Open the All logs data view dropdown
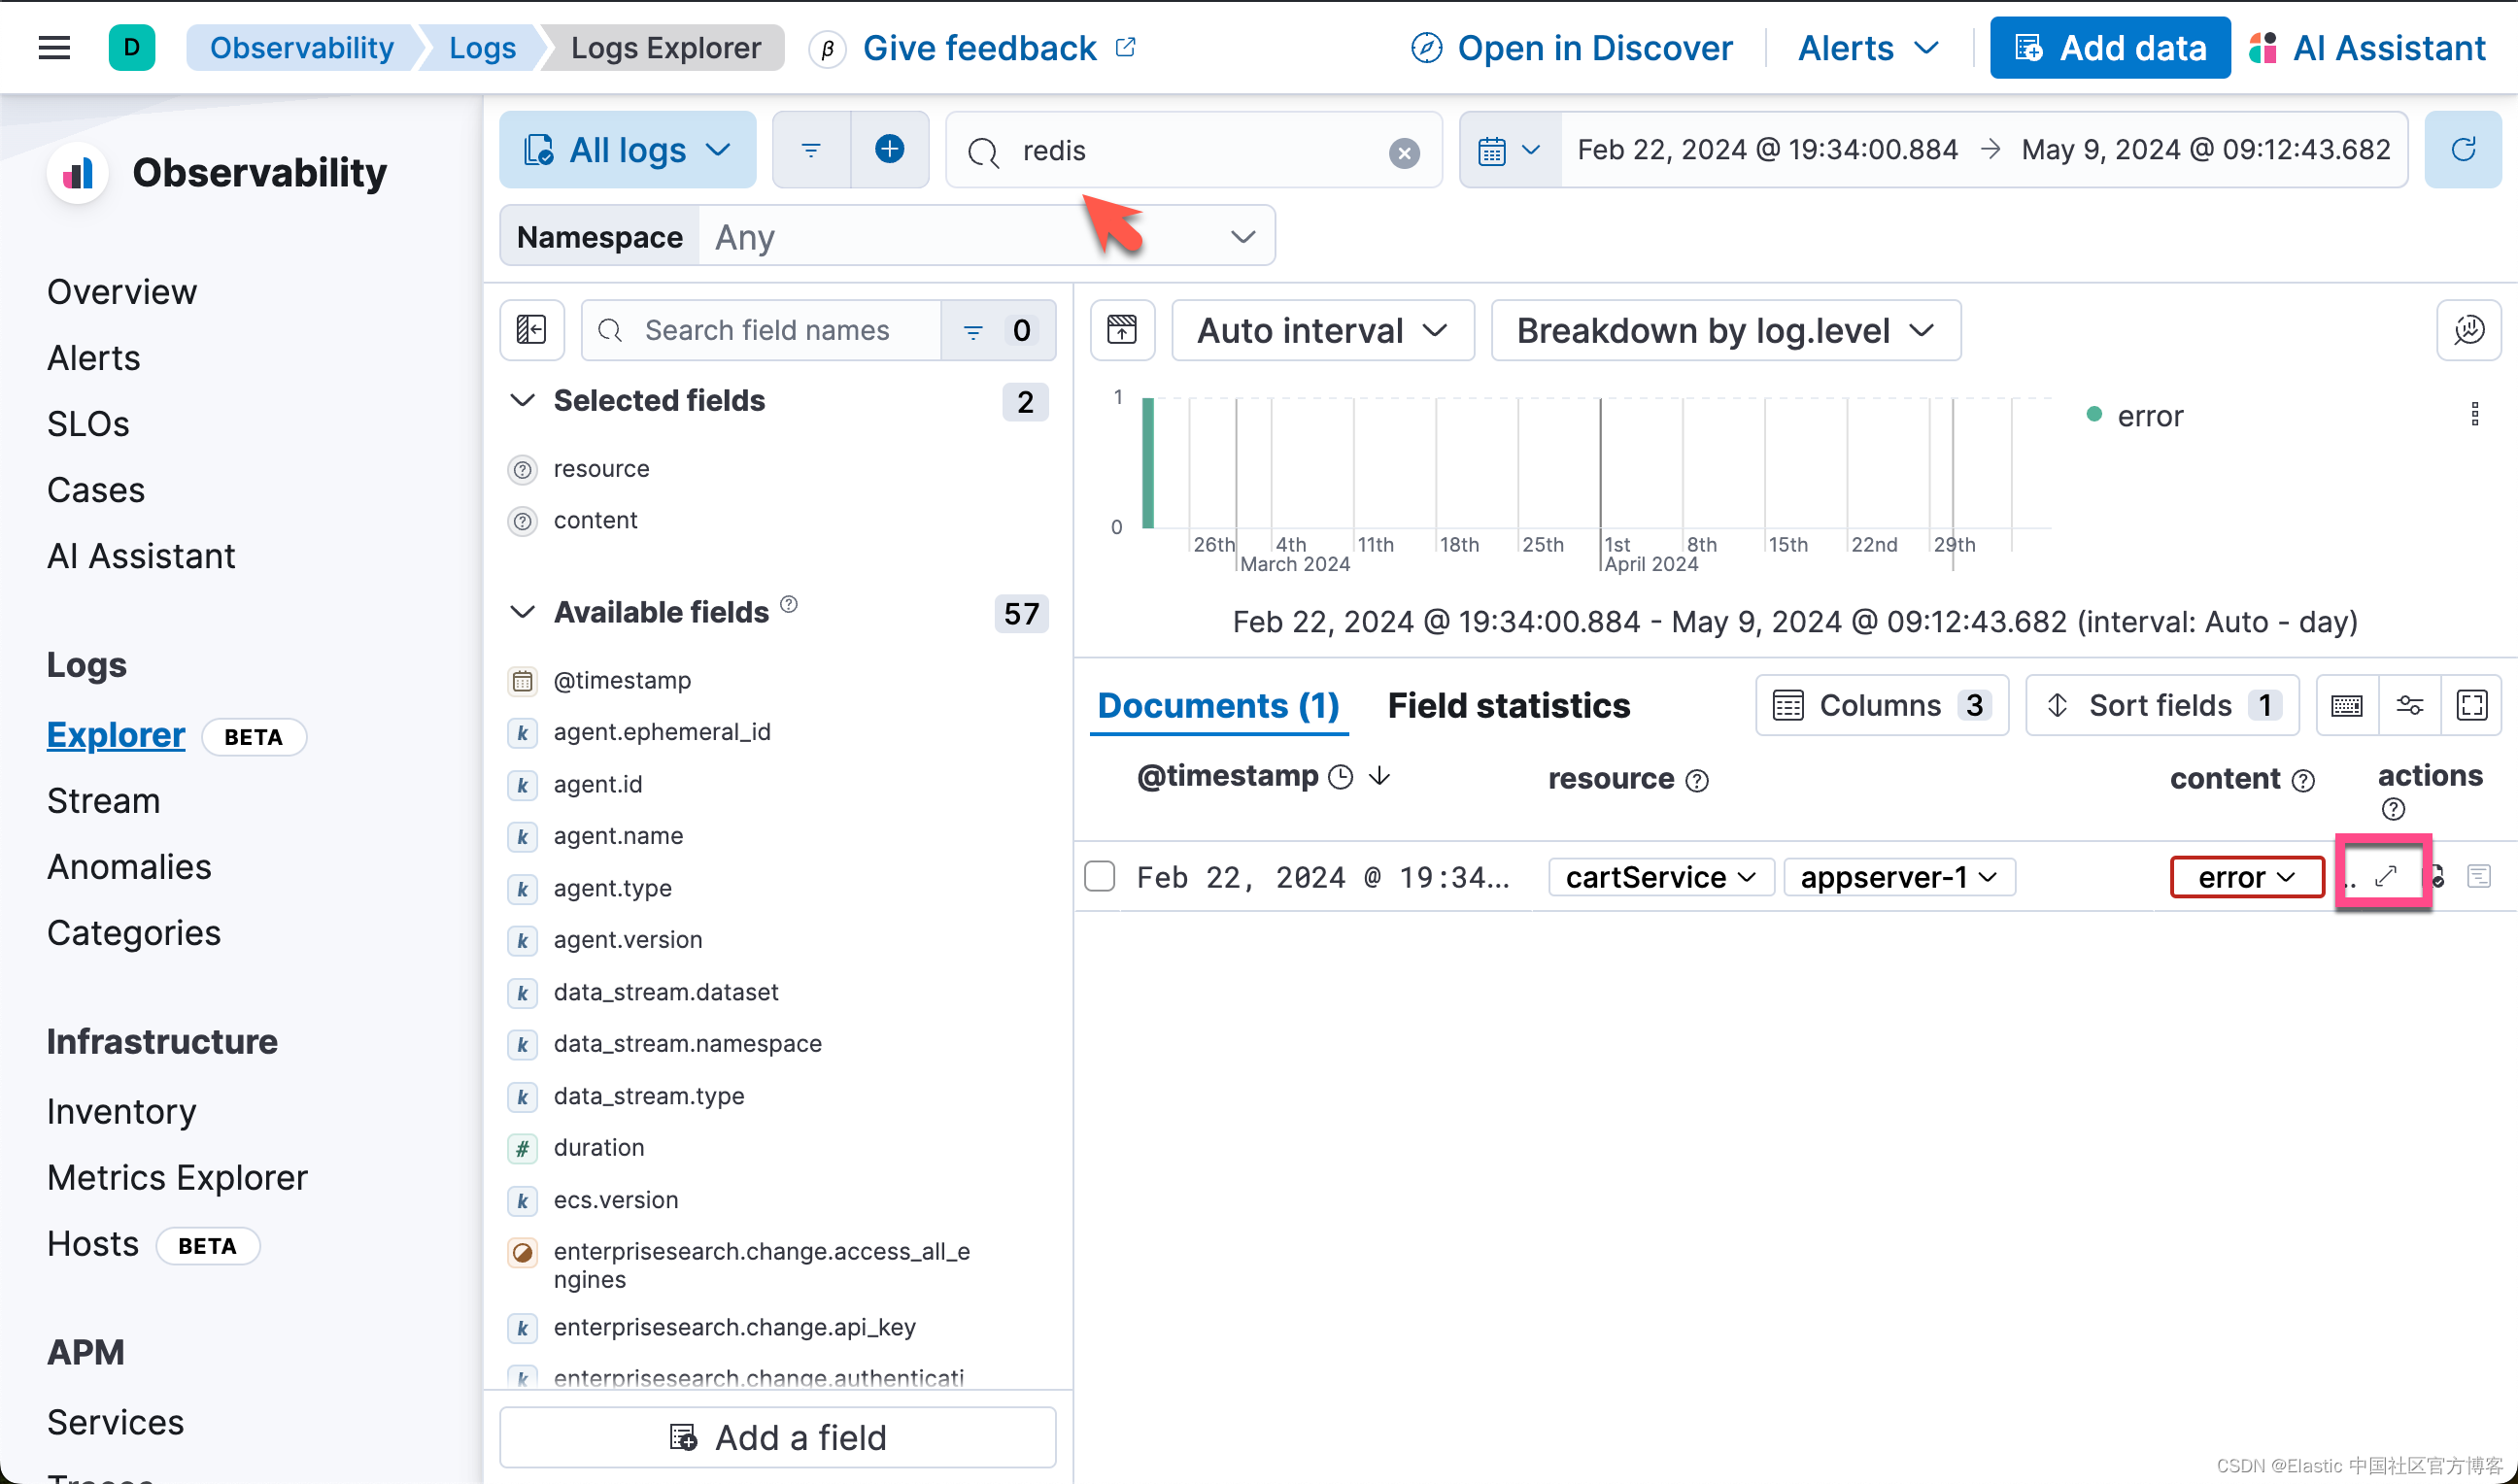 coord(627,149)
